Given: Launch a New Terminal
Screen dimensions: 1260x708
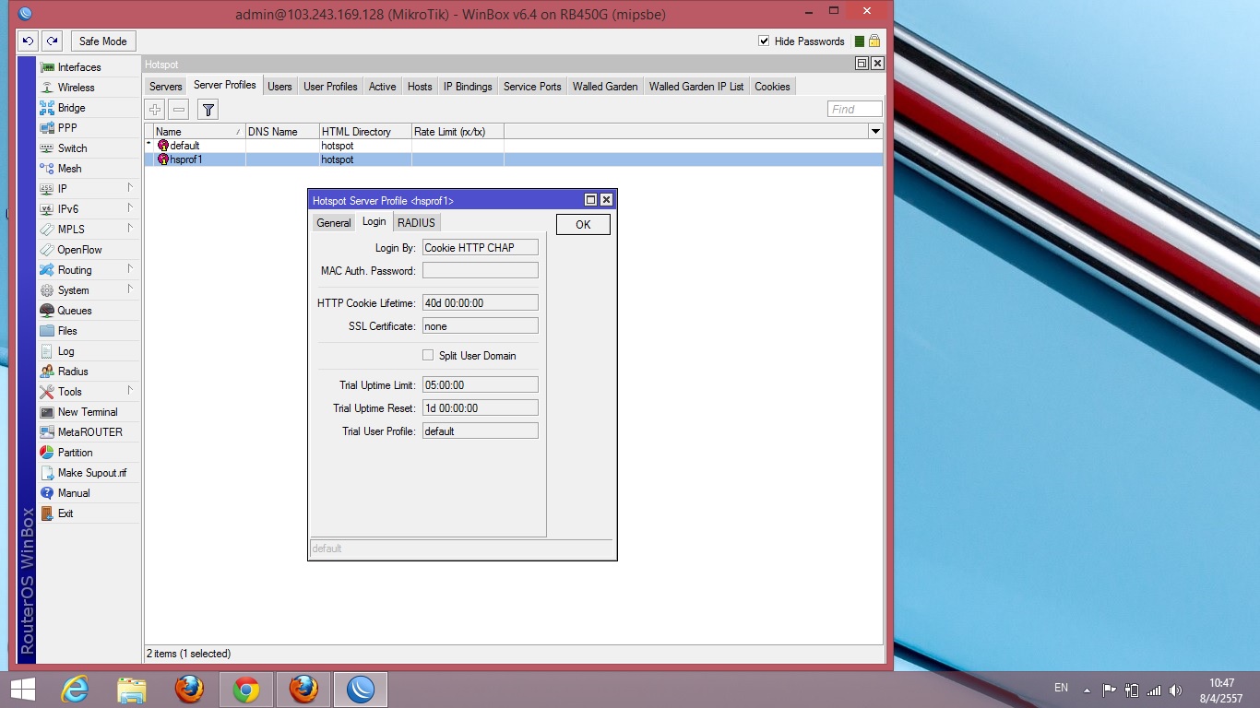Looking at the screenshot, I should (88, 412).
